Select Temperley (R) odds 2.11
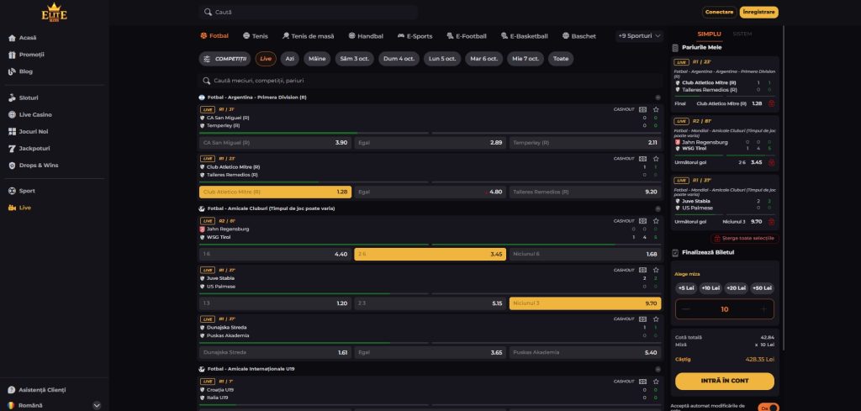 (585, 143)
